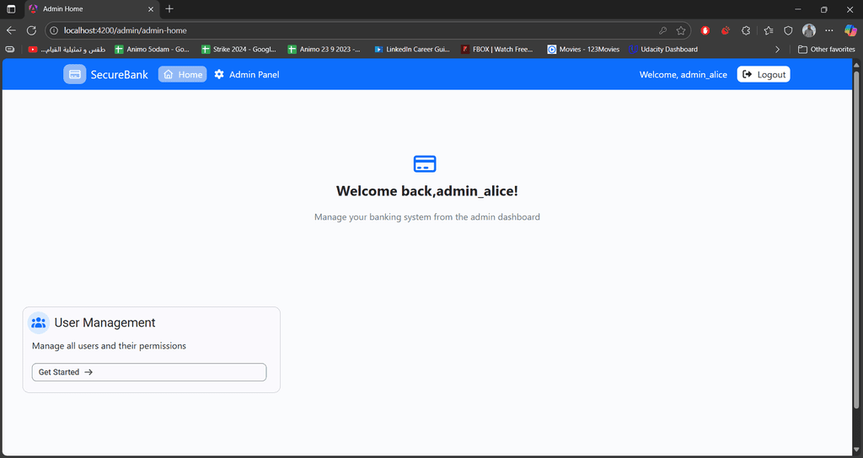Click "Manage your banking system" subtitle text
This screenshot has width=863, height=458.
[427, 217]
